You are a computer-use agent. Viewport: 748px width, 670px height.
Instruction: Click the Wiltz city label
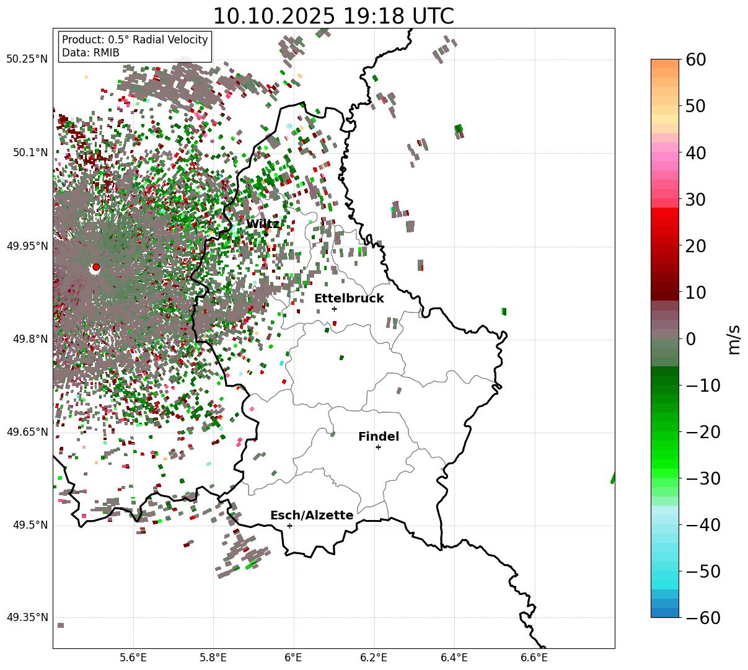tap(263, 224)
